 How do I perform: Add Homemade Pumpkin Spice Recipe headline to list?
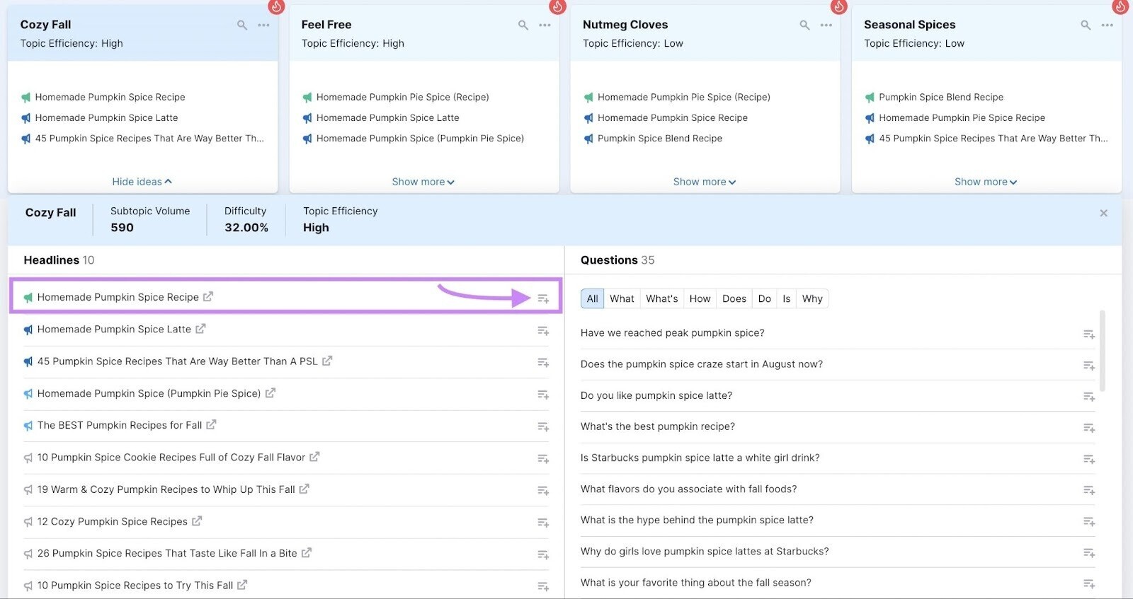543,298
